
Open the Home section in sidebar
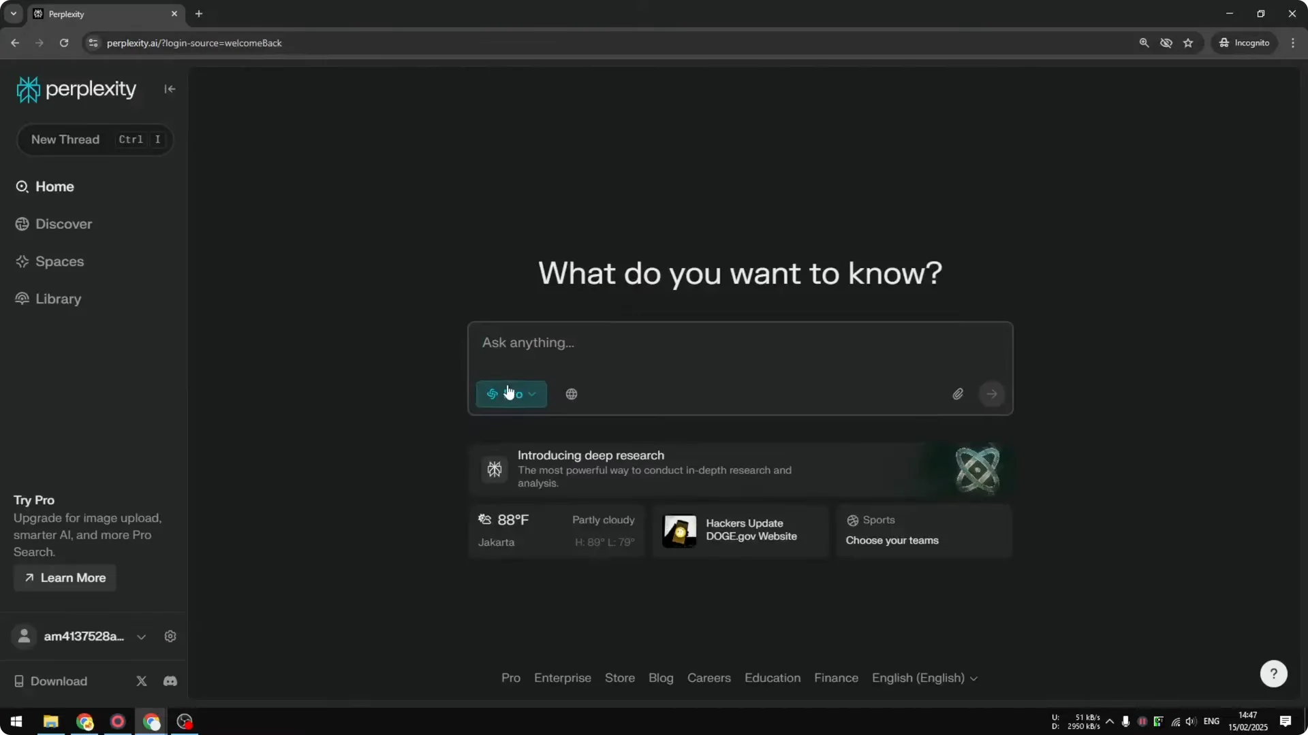pos(54,186)
